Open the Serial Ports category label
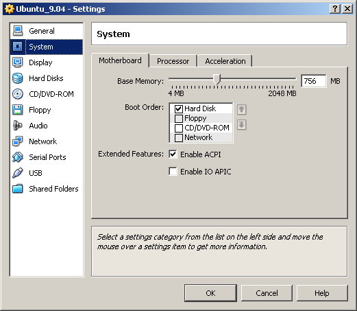This screenshot has width=357, height=311. click(x=47, y=157)
